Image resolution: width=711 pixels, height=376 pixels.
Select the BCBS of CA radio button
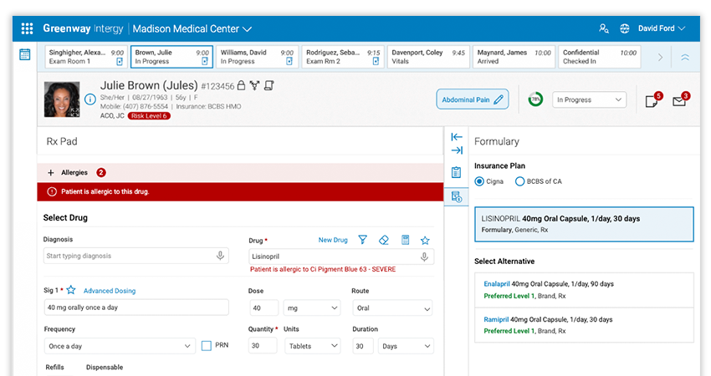[519, 181]
